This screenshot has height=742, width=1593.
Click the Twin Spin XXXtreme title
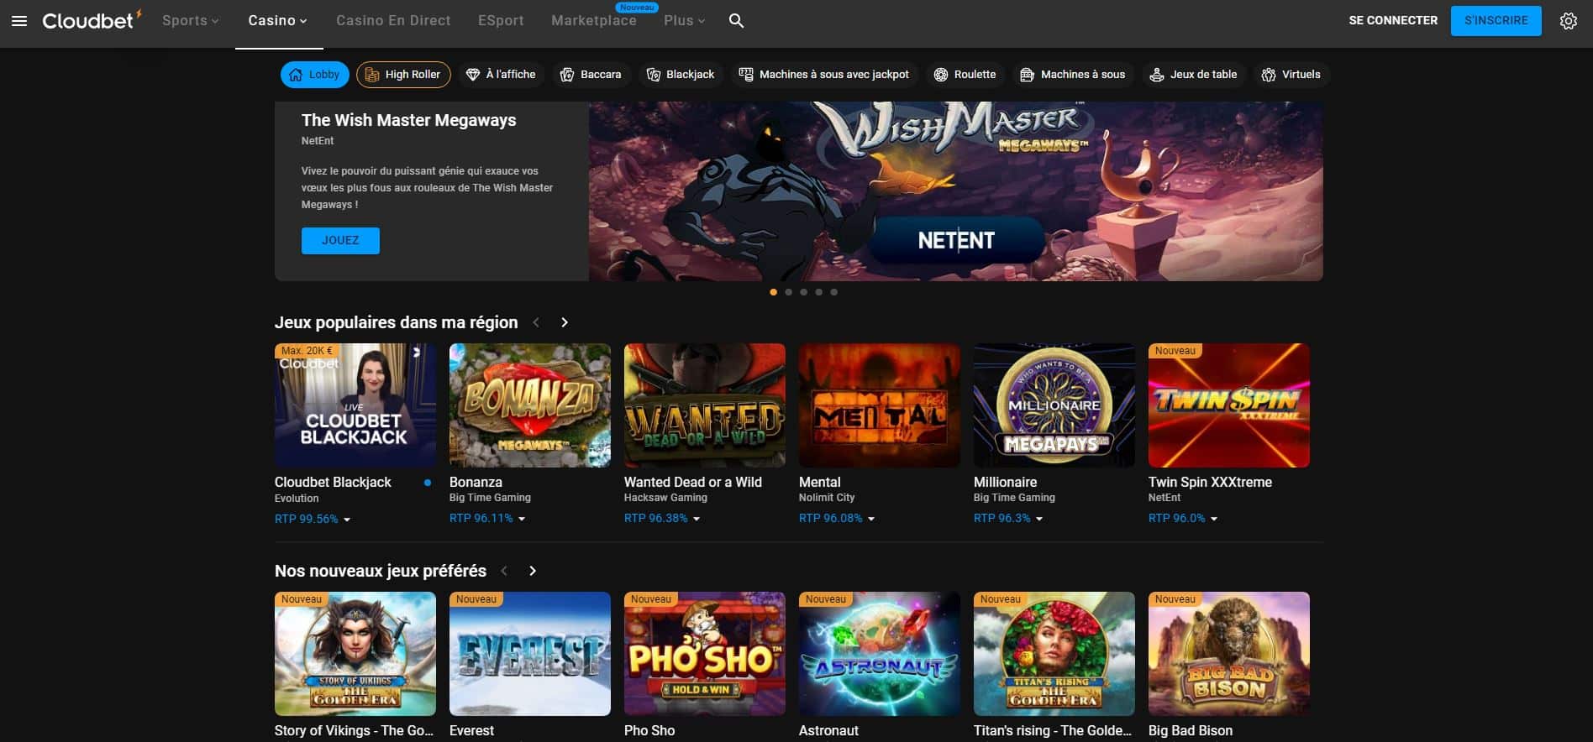point(1210,483)
